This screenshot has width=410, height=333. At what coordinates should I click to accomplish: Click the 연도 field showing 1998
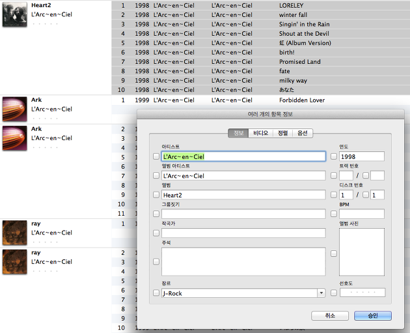tap(362, 156)
